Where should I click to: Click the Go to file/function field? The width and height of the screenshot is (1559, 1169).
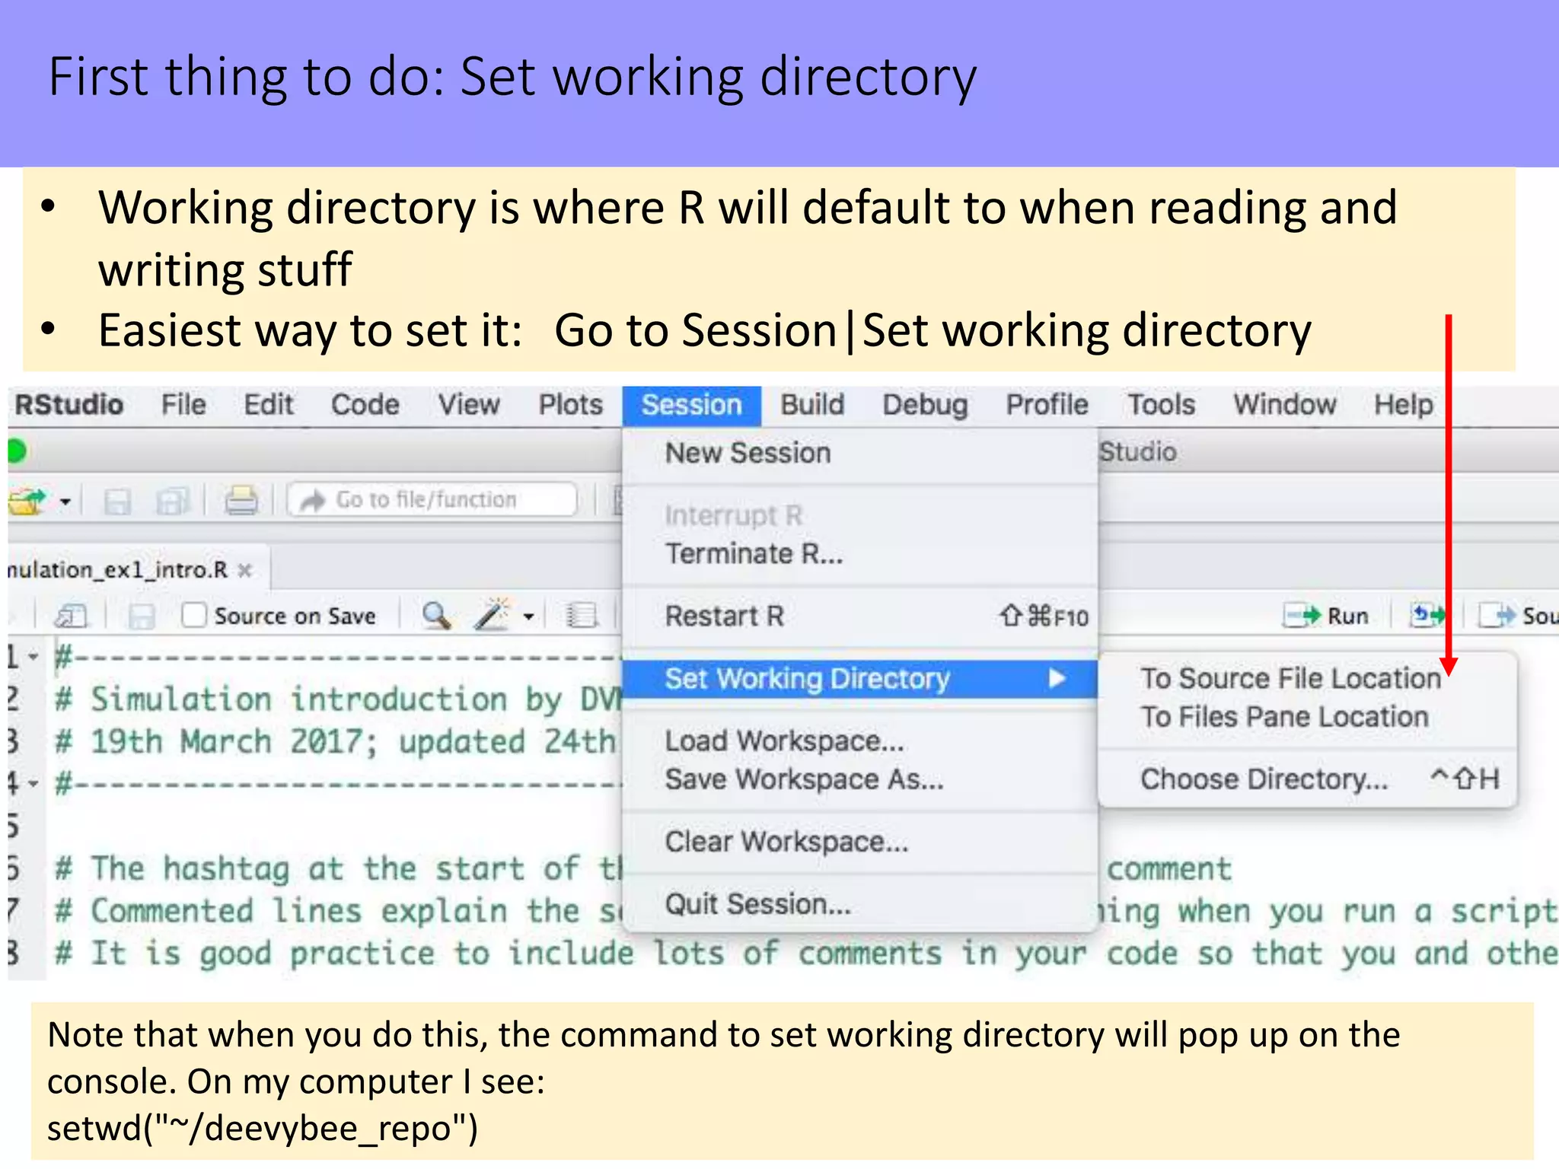click(x=432, y=500)
